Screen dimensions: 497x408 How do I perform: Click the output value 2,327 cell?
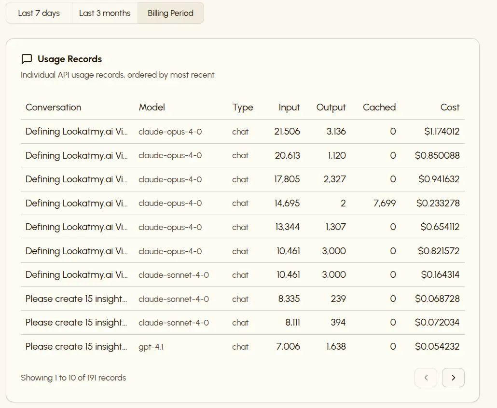[x=334, y=179]
